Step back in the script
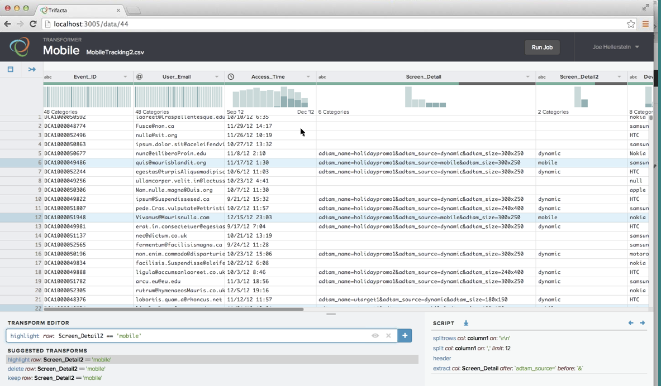 coord(631,323)
